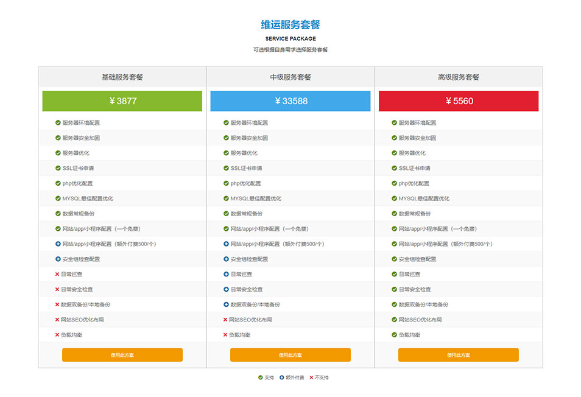This screenshot has width=581, height=397.
Task: Click the 不支持 red X icon in bottom legend
Action: (312, 378)
